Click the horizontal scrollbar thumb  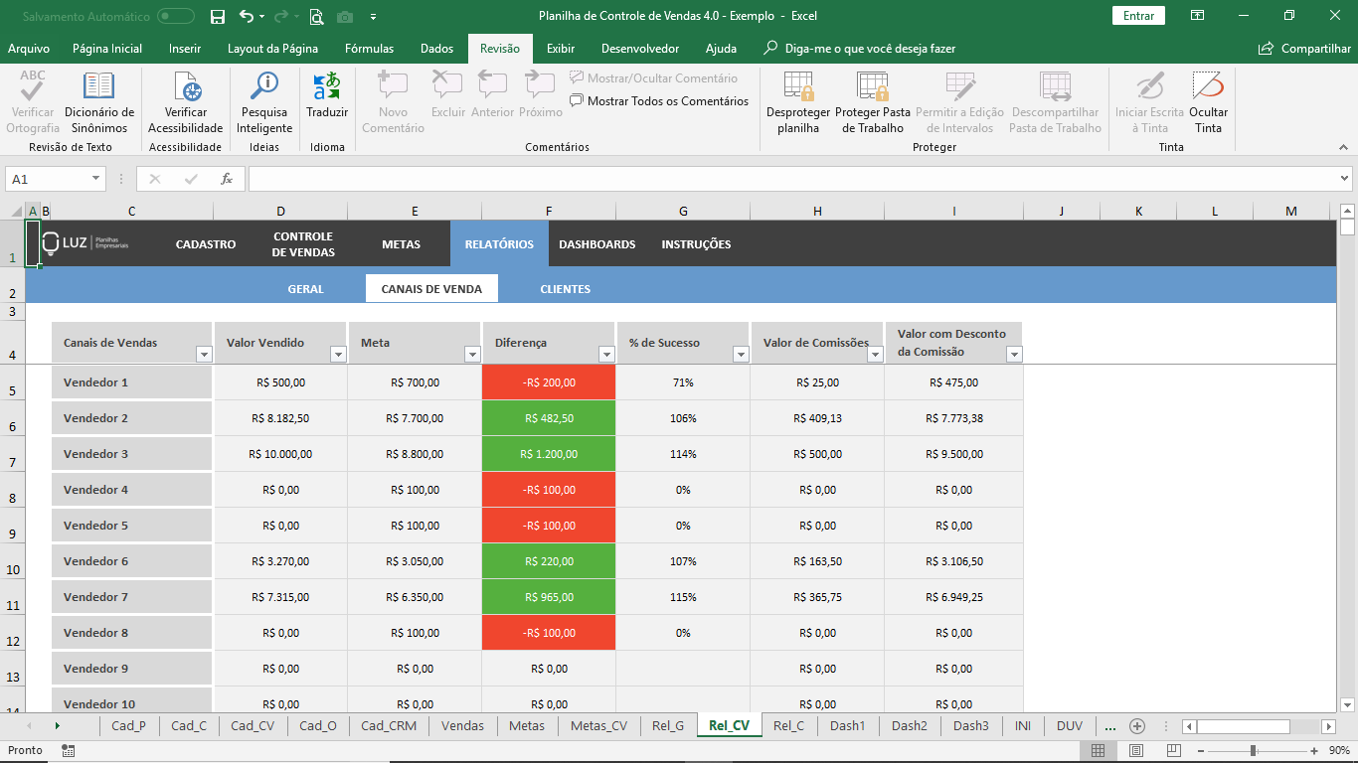click(1244, 726)
